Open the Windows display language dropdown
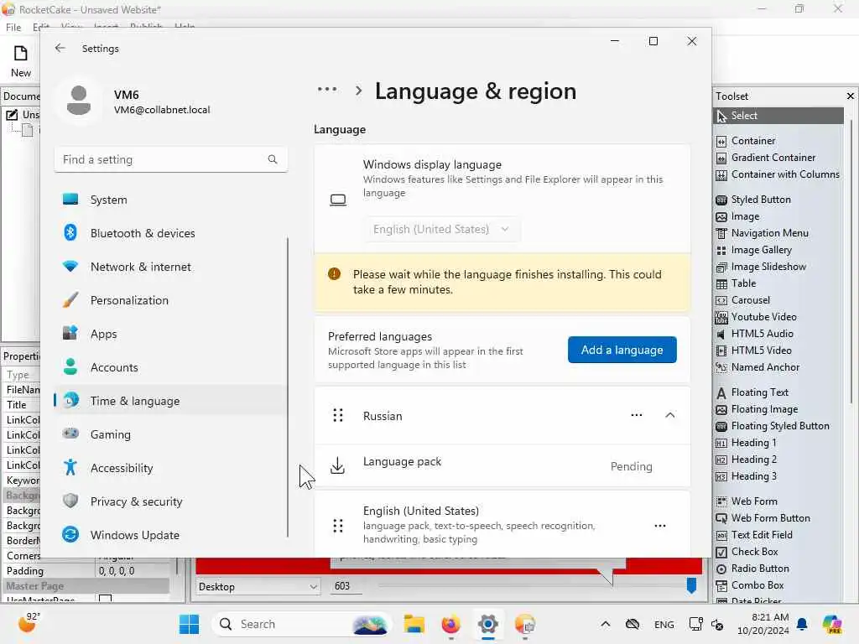 click(442, 229)
